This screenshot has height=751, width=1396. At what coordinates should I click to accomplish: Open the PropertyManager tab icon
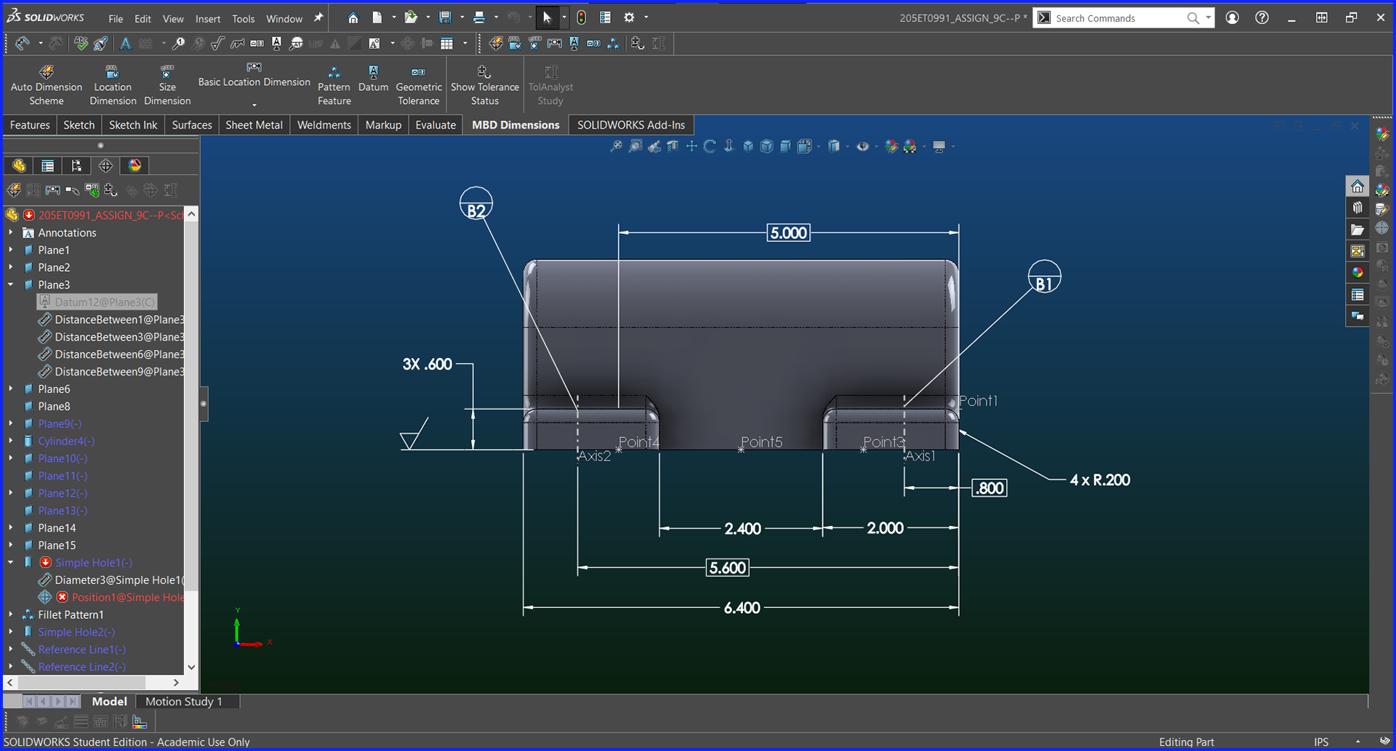tap(47, 166)
